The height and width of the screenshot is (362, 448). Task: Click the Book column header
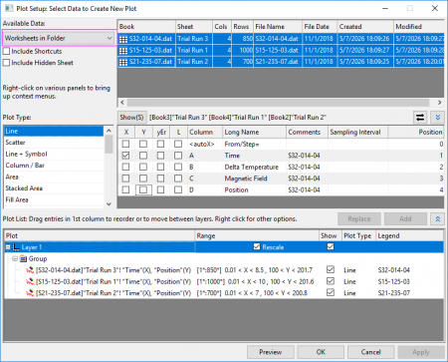tap(146, 27)
